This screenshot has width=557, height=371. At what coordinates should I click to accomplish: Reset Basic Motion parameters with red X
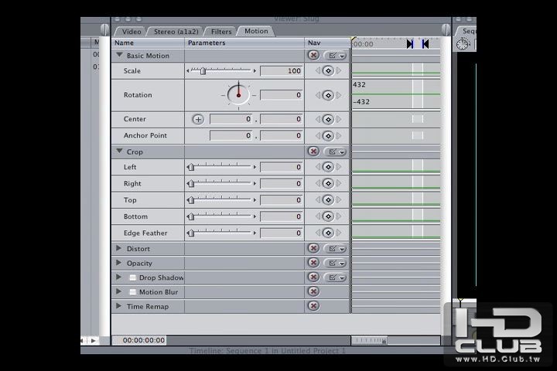click(x=313, y=56)
